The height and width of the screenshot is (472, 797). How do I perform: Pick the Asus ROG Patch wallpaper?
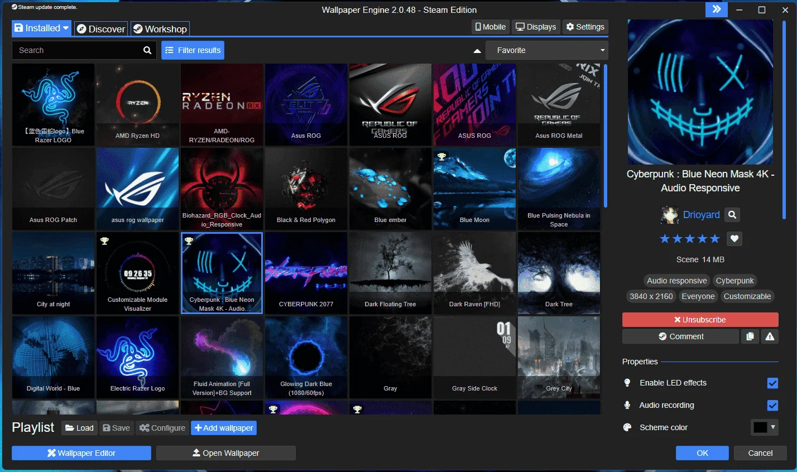click(x=54, y=189)
